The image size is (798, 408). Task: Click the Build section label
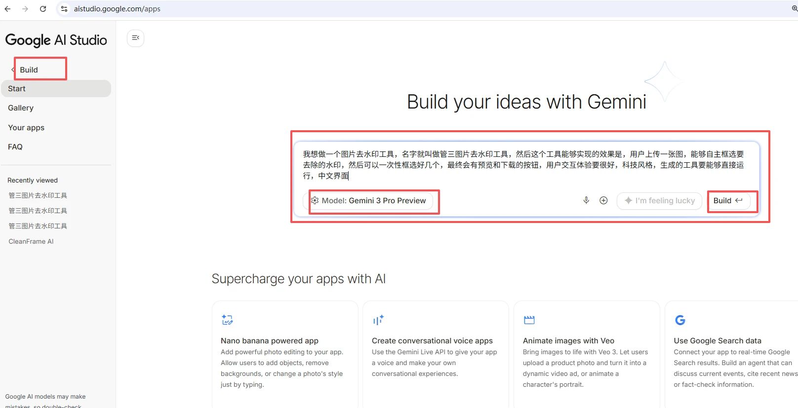click(29, 70)
